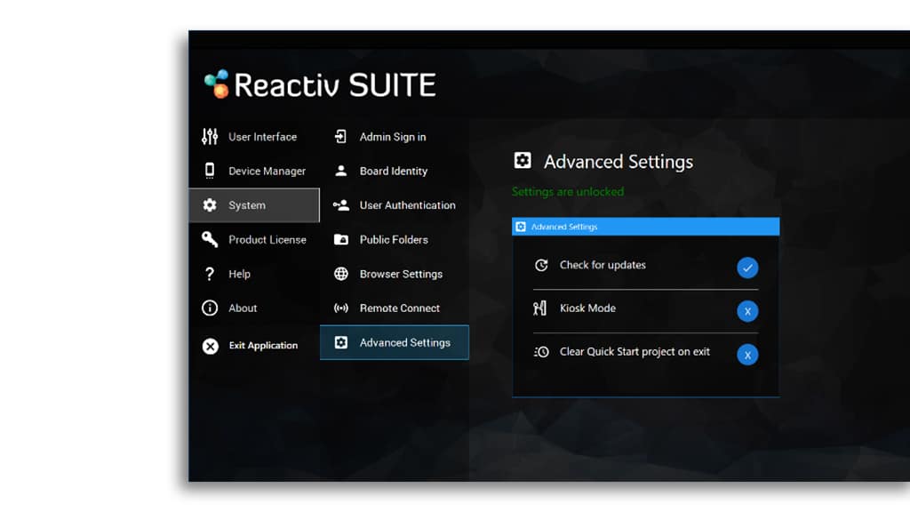Screen dimensions: 910x512
Task: Open the Product License section
Action: (267, 240)
